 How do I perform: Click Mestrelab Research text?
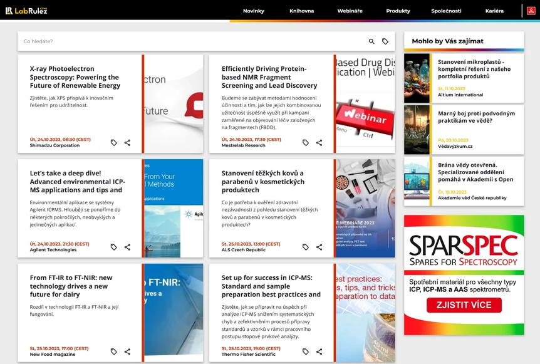[243, 145]
